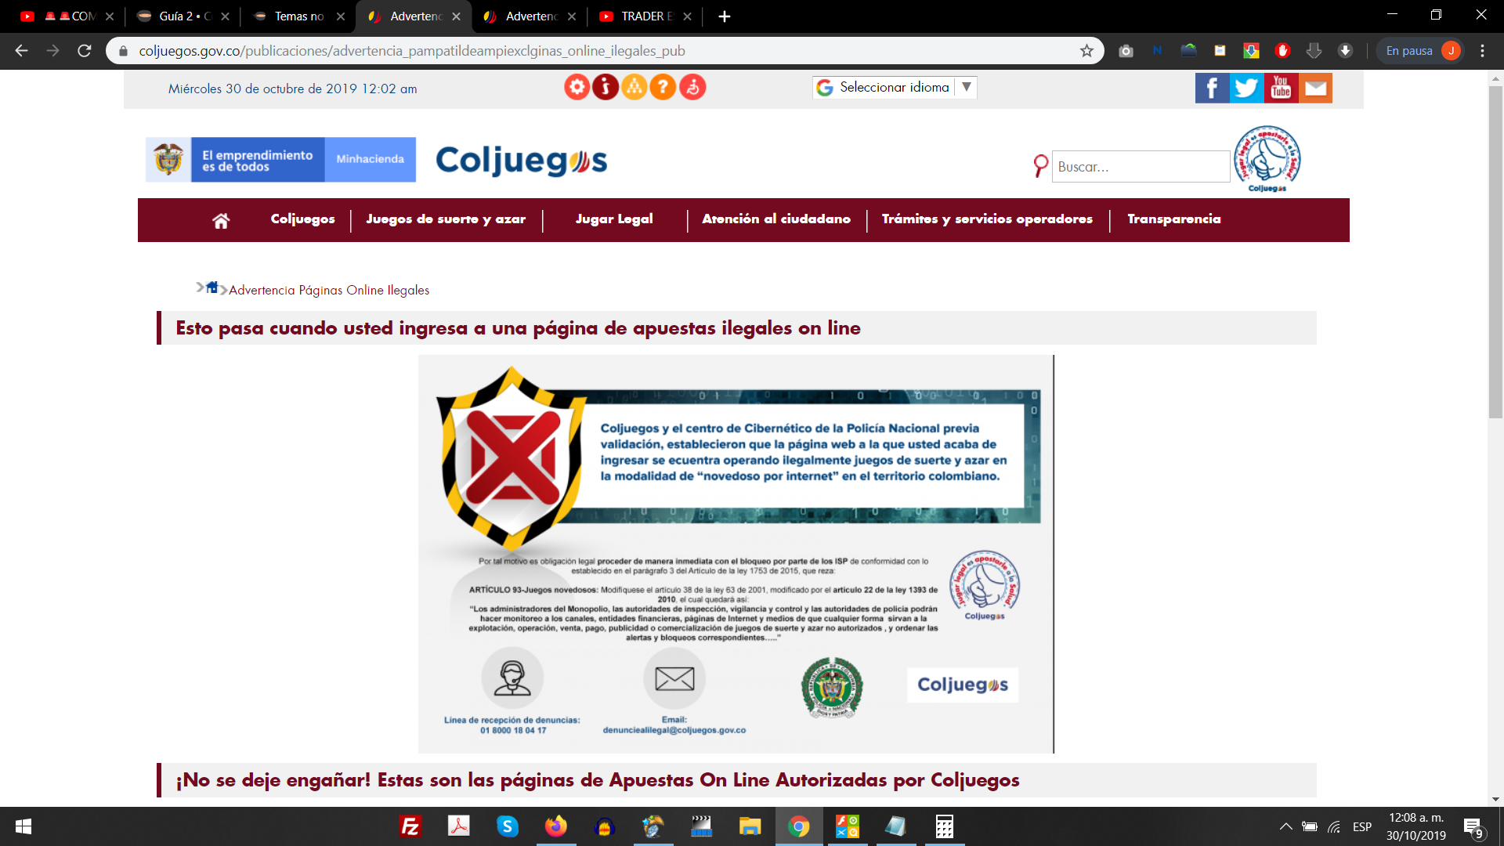The height and width of the screenshot is (846, 1504).
Task: Open Firefox from the taskbar
Action: pyautogui.click(x=555, y=826)
